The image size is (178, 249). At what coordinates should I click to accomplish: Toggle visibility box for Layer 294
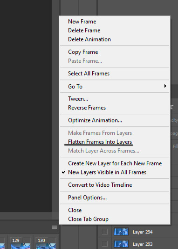coord(105,232)
